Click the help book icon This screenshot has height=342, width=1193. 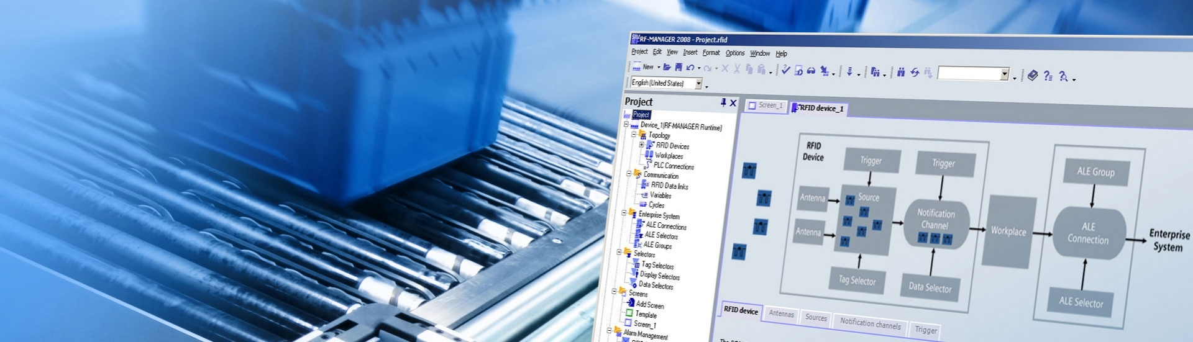[1032, 75]
